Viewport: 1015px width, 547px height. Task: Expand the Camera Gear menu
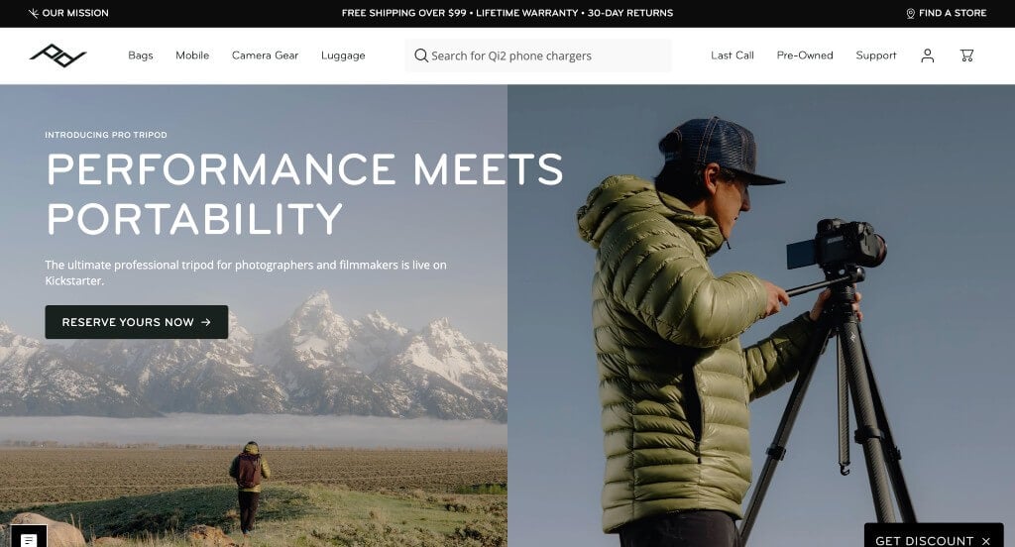[x=265, y=55]
